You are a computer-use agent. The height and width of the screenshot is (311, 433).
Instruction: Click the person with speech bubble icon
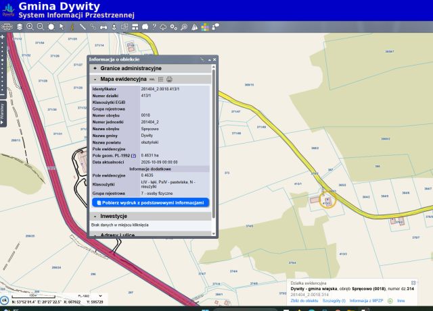(x=215, y=27)
